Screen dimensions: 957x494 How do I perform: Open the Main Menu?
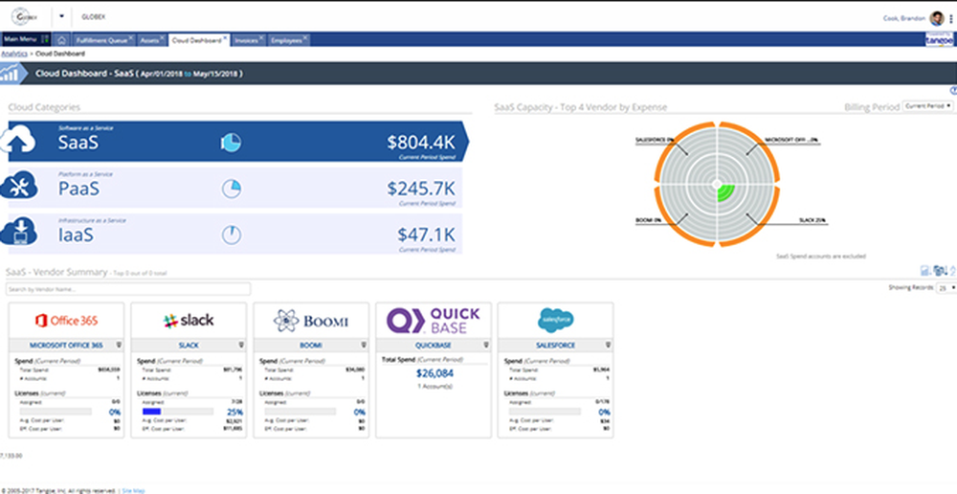tap(26, 39)
